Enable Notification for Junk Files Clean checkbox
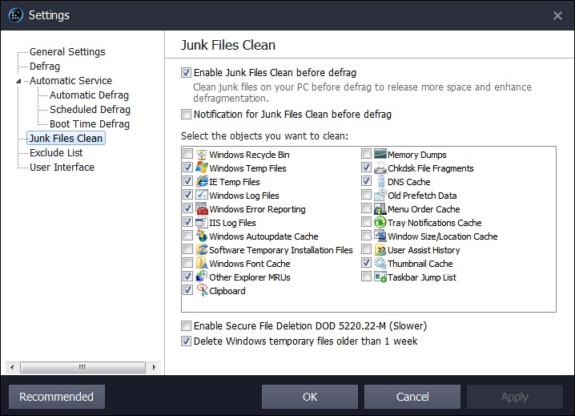Image resolution: width=575 pixels, height=416 pixels. [187, 114]
